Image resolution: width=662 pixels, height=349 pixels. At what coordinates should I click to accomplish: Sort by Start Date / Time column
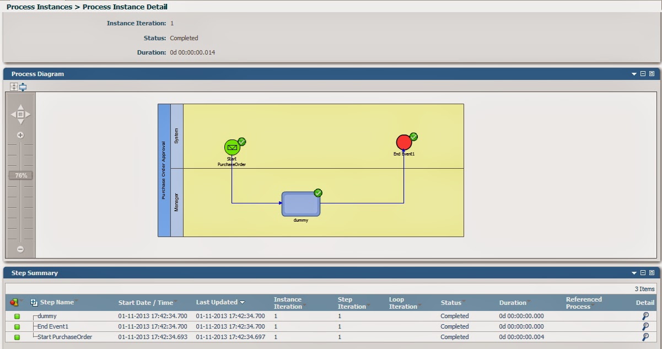coord(146,303)
